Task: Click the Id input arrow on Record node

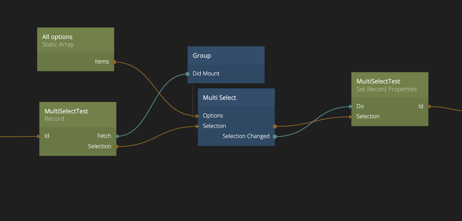Action: point(39,136)
